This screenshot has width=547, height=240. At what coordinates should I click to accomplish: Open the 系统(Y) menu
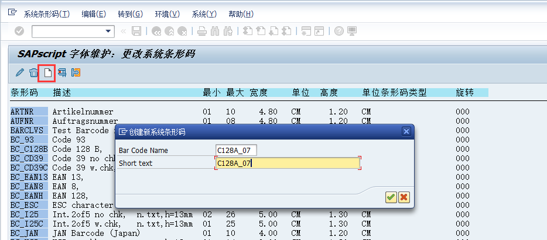click(x=204, y=14)
